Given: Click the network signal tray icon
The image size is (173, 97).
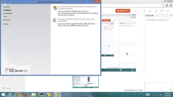Looking at the screenshot, I should pos(158,95).
